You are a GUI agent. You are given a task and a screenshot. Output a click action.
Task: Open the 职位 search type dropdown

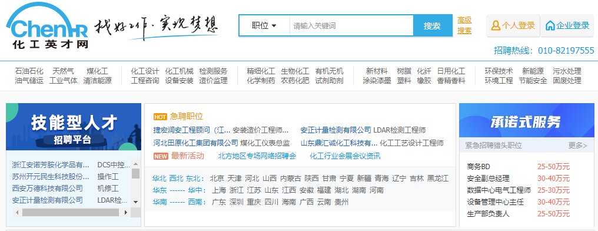pyautogui.click(x=264, y=26)
